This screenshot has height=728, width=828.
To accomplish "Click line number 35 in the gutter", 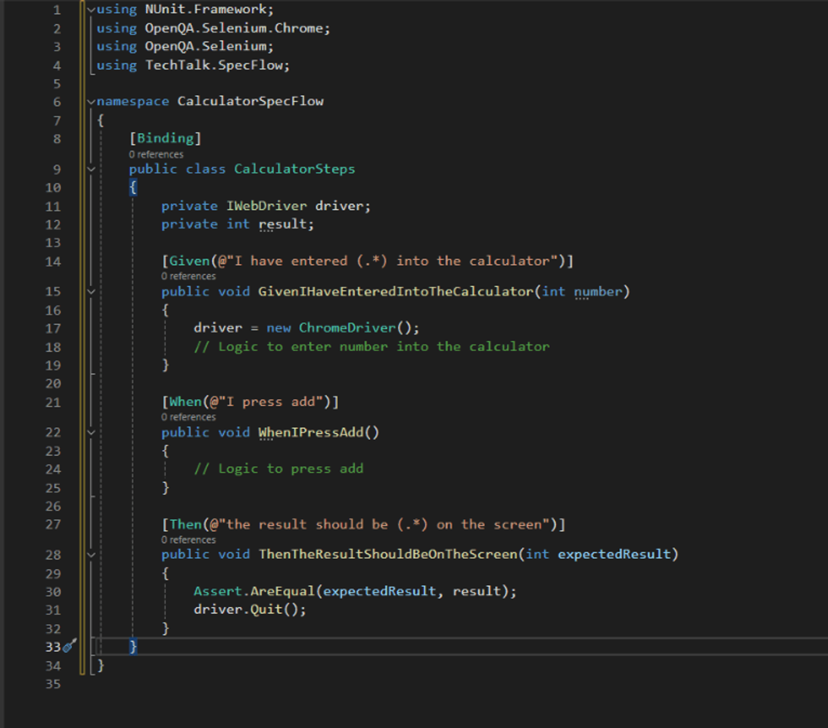I will 53,684.
